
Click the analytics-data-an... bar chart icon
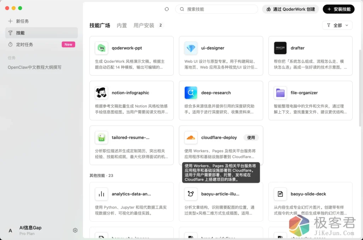[x=101, y=194]
